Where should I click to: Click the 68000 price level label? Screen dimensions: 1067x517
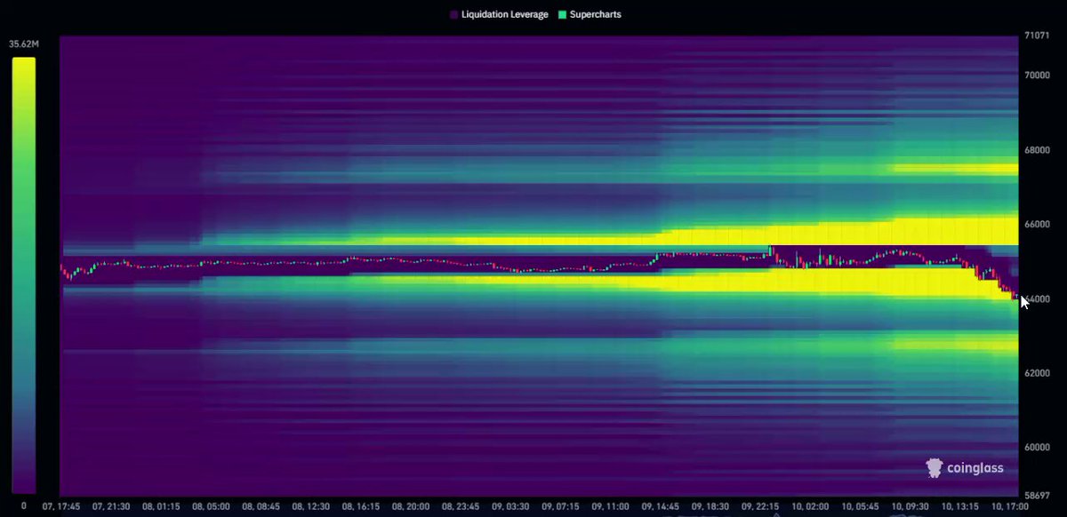1036,150
